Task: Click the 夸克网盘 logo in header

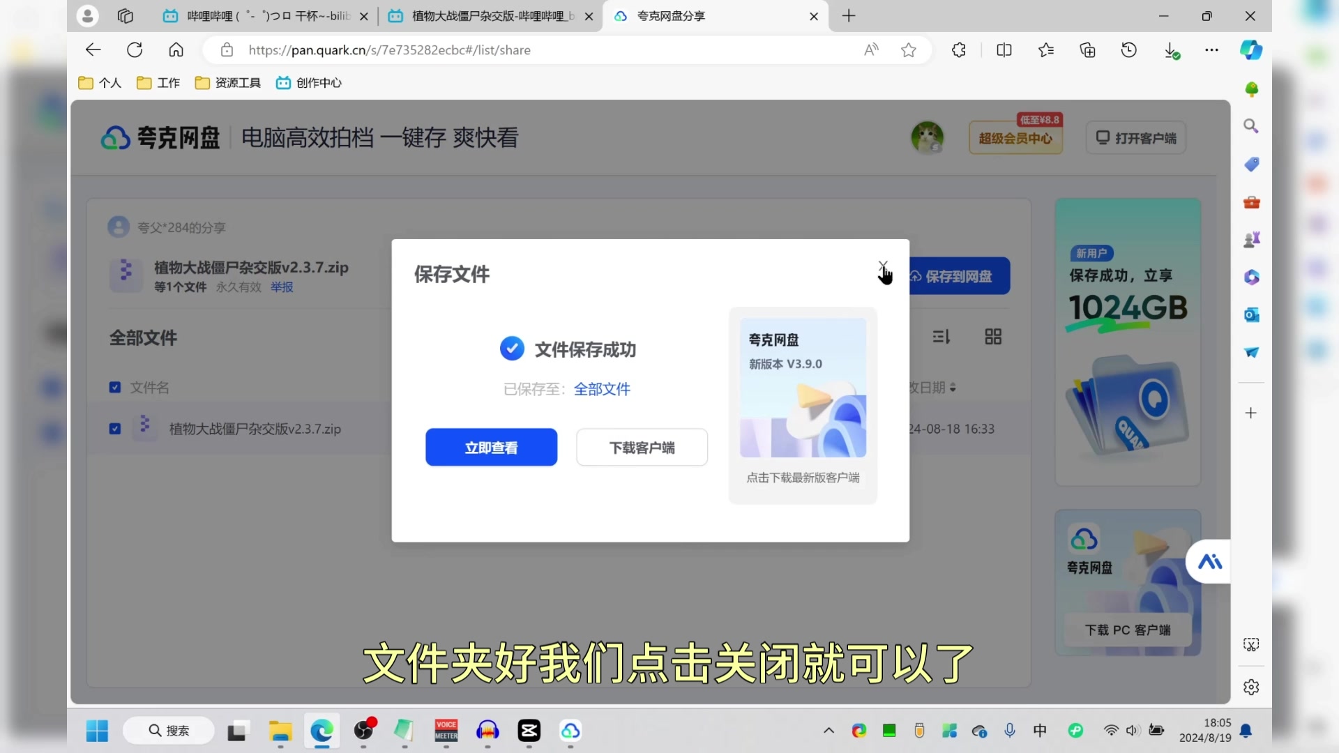Action: coord(160,138)
